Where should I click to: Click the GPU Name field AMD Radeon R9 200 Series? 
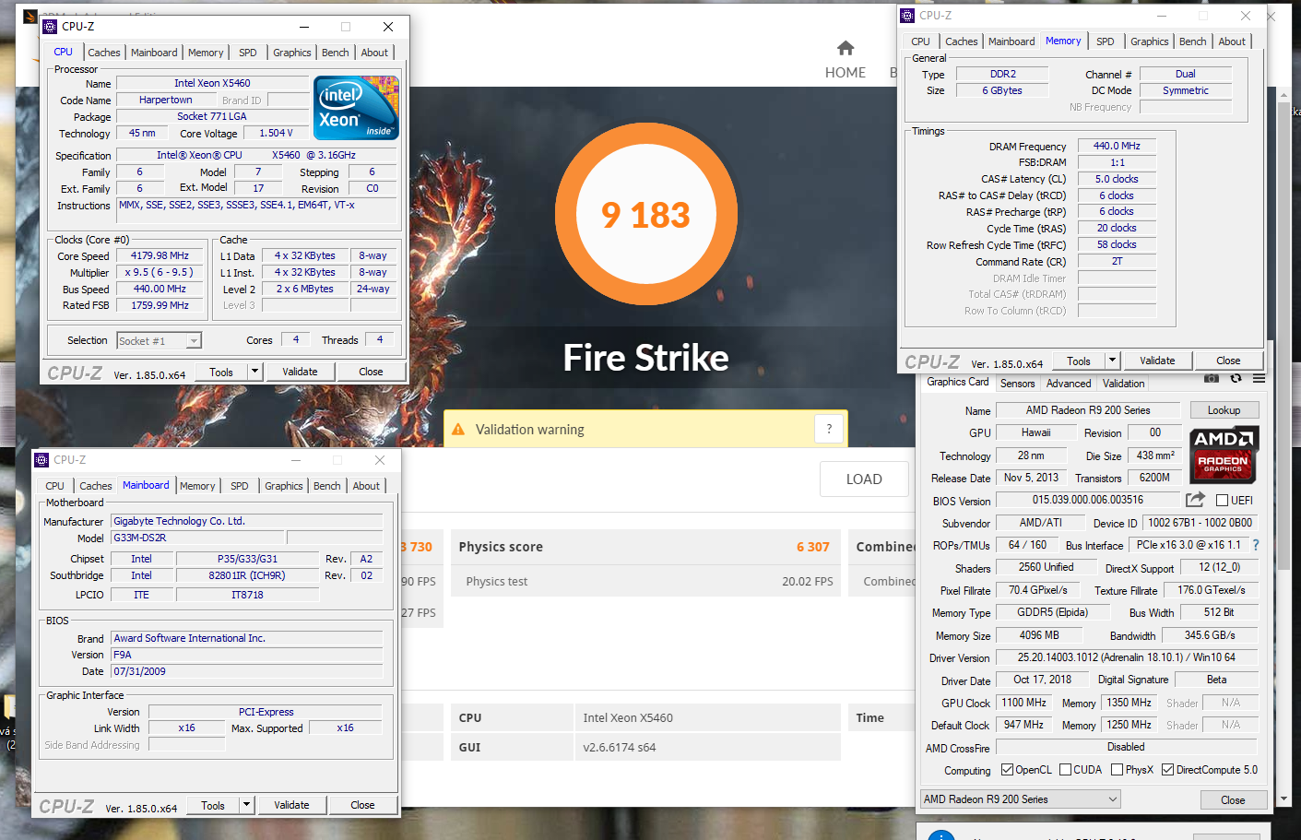[1088, 410]
